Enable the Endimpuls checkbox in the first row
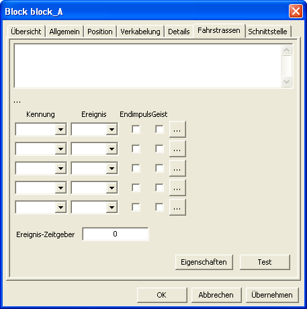The width and height of the screenshot is (307, 309). pos(136,129)
